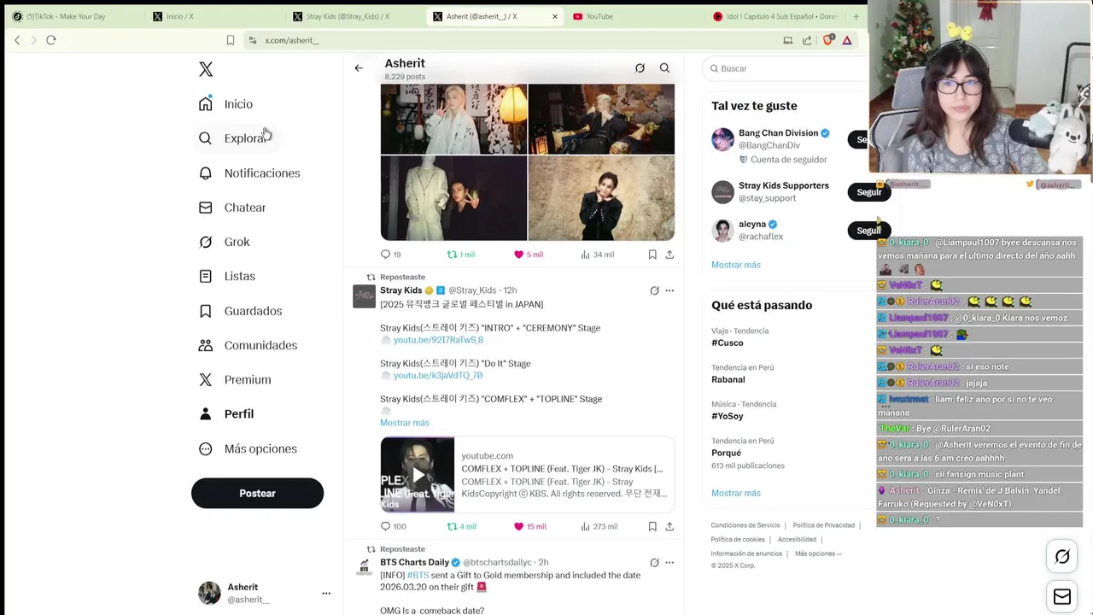Image resolution: width=1093 pixels, height=615 pixels.
Task: Click Grok icon on Stray Kids post
Action: 654,290
